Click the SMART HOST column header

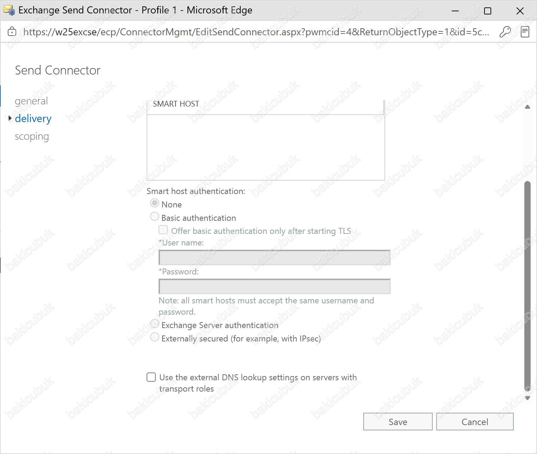(176, 104)
